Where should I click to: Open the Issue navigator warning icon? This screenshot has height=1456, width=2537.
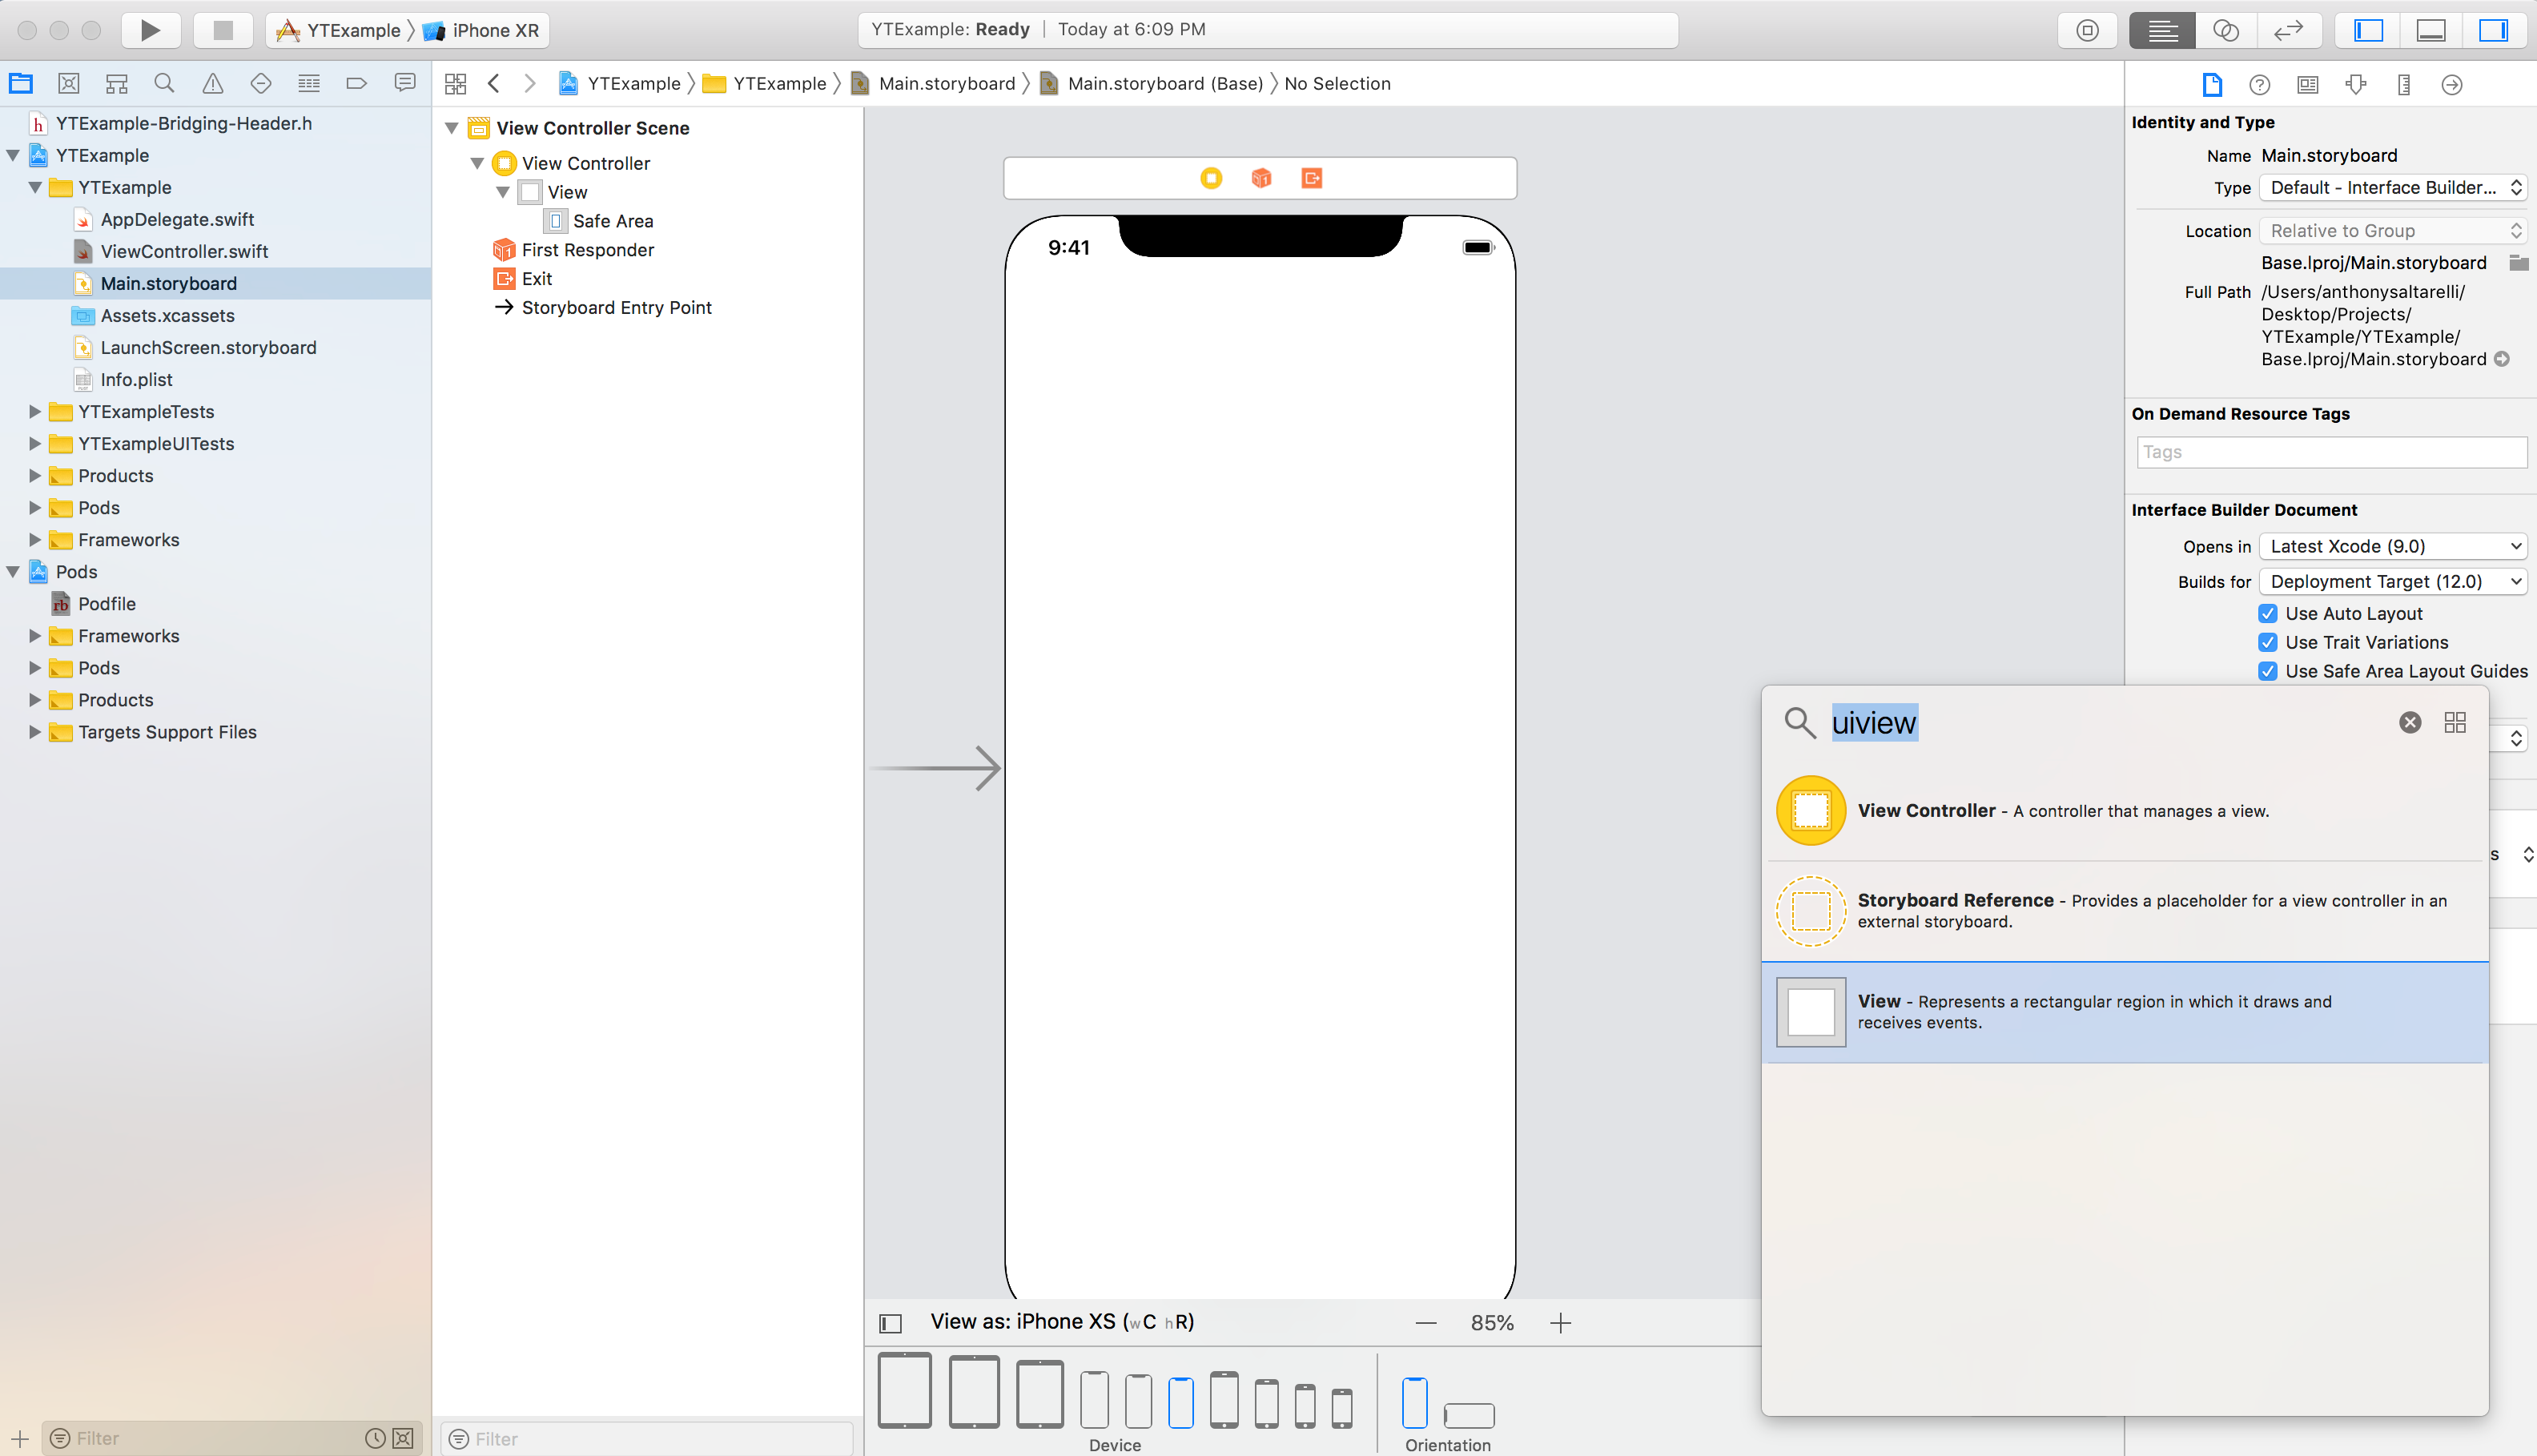[x=212, y=84]
